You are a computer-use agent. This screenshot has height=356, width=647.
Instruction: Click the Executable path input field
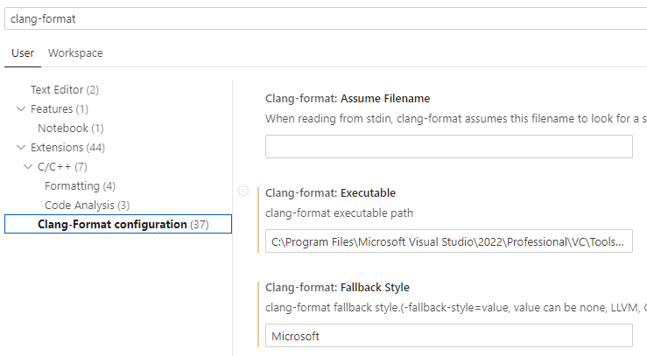point(448,241)
